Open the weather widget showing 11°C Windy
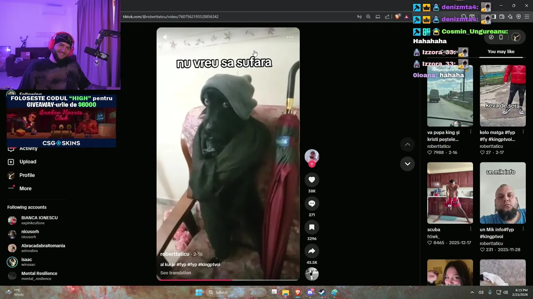 point(15,292)
